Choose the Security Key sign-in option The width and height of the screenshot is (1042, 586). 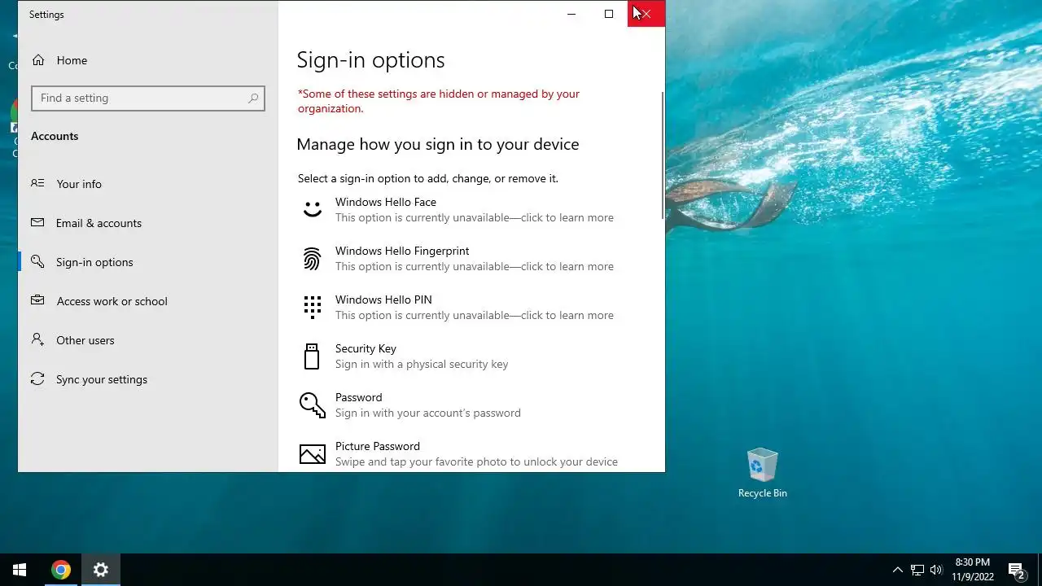pyautogui.click(x=471, y=356)
